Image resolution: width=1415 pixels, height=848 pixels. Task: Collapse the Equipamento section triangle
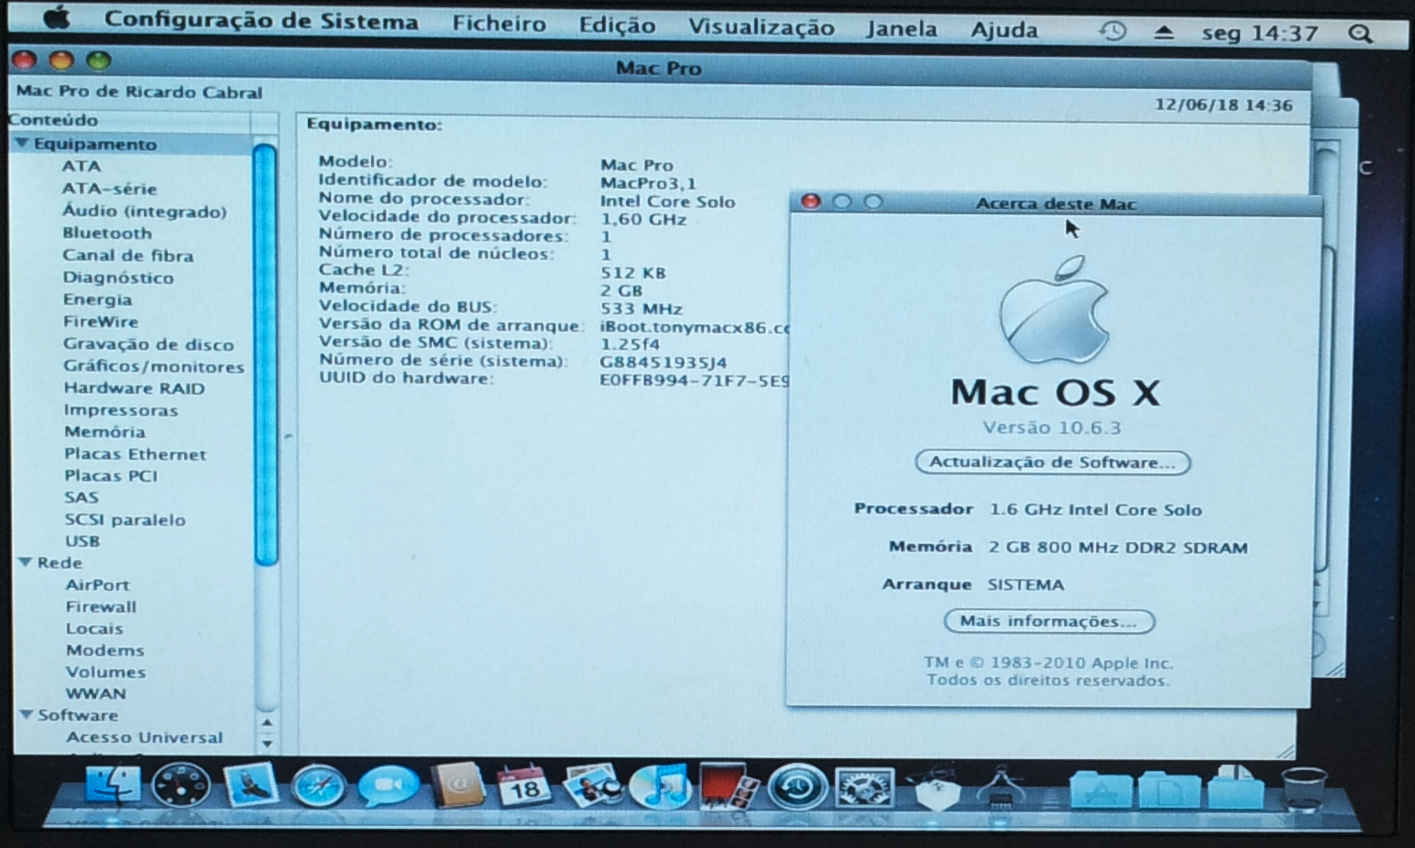[x=22, y=144]
